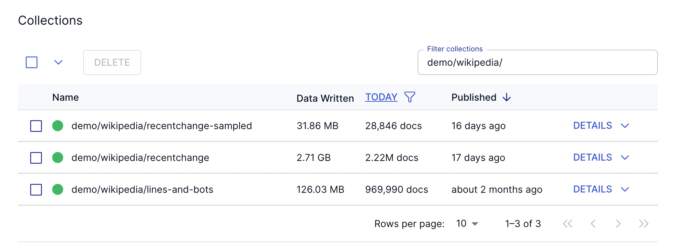673x250 pixels.
Task: Open DETAILS for lines-and-bots
Action: [593, 189]
